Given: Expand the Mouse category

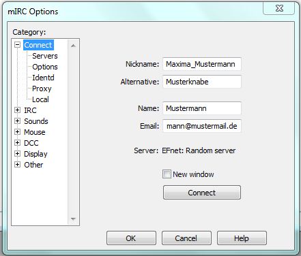Looking at the screenshot, I should pos(17,132).
